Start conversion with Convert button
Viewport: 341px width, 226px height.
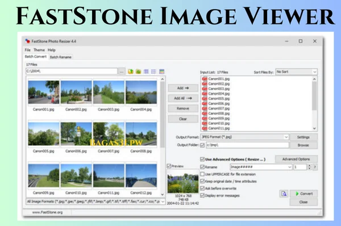pyautogui.click(x=303, y=194)
